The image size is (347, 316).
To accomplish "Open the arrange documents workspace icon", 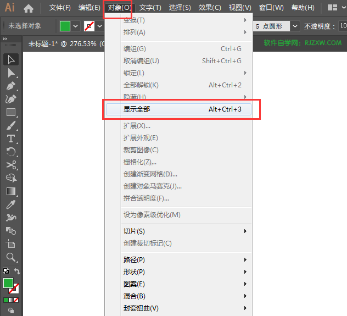I will 332,8.
